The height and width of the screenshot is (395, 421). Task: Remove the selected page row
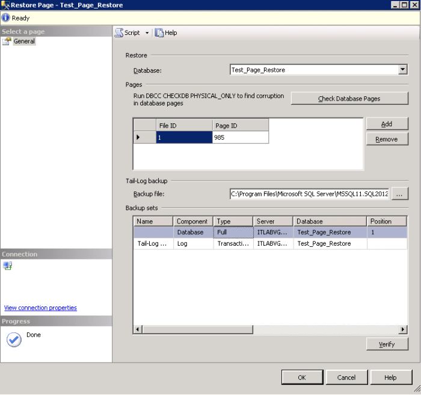coord(387,139)
